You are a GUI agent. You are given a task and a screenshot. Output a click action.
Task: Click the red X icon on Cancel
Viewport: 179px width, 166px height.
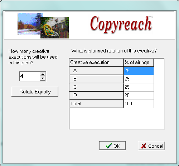144,146
